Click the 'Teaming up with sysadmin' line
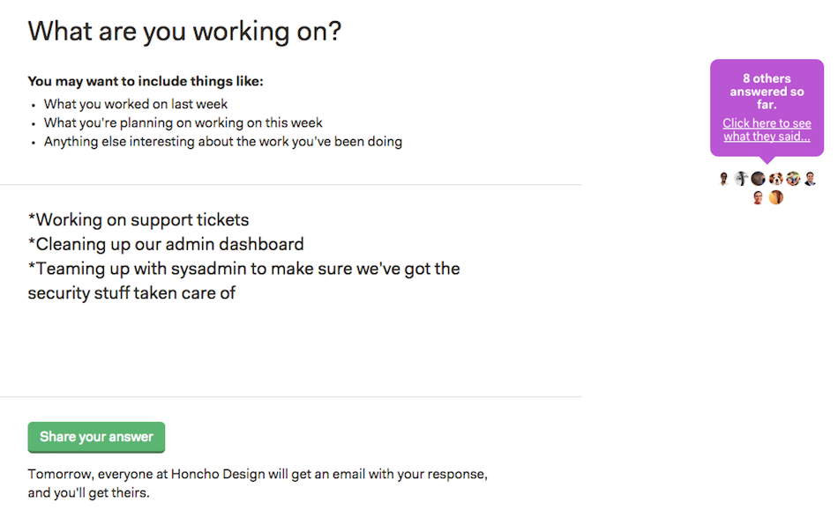Viewport: 838px width, 517px height. pos(243,269)
